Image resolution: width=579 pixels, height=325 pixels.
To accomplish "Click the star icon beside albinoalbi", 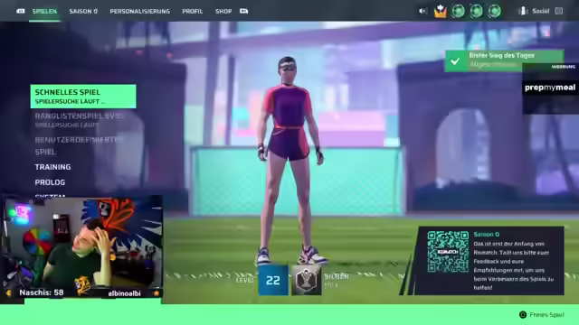I will coord(157,293).
